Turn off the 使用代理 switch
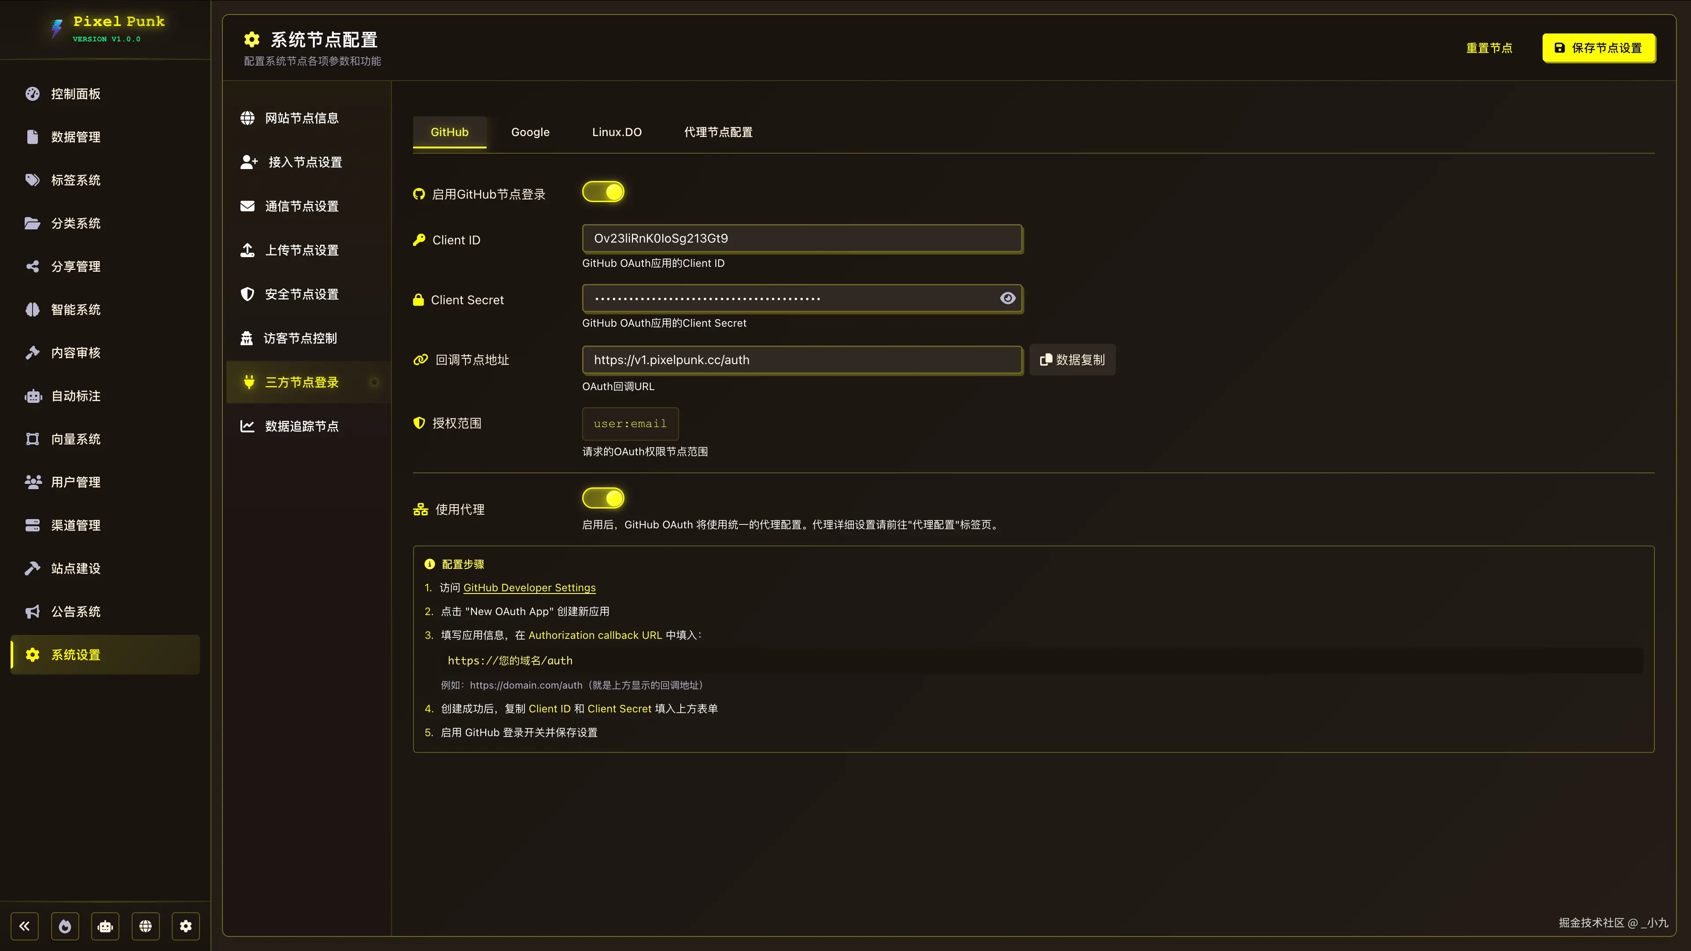The width and height of the screenshot is (1691, 951). coord(603,498)
